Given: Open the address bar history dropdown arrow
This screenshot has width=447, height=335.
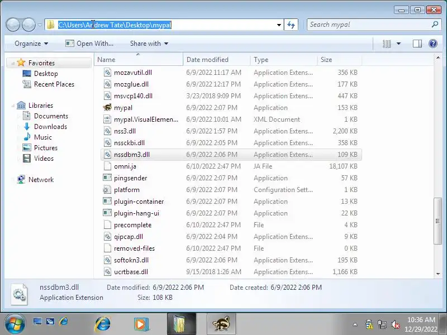Looking at the screenshot, I should [279, 25].
